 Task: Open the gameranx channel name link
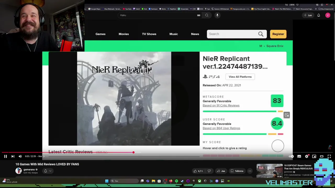tap(29, 169)
